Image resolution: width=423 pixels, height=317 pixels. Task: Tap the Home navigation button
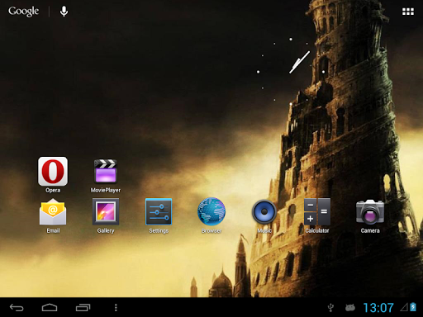coord(50,307)
